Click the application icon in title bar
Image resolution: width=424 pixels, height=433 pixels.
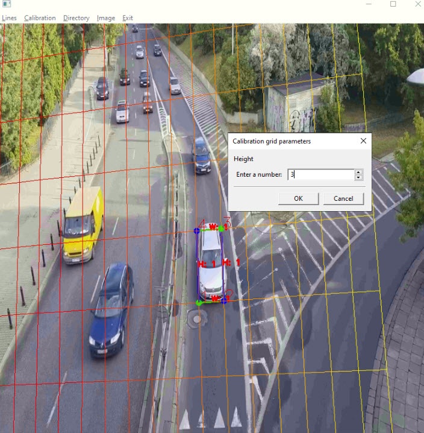click(x=7, y=4)
